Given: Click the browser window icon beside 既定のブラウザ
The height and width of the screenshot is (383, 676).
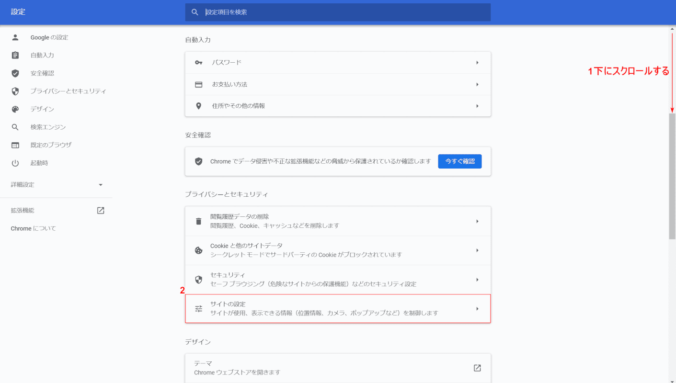Looking at the screenshot, I should click(15, 145).
